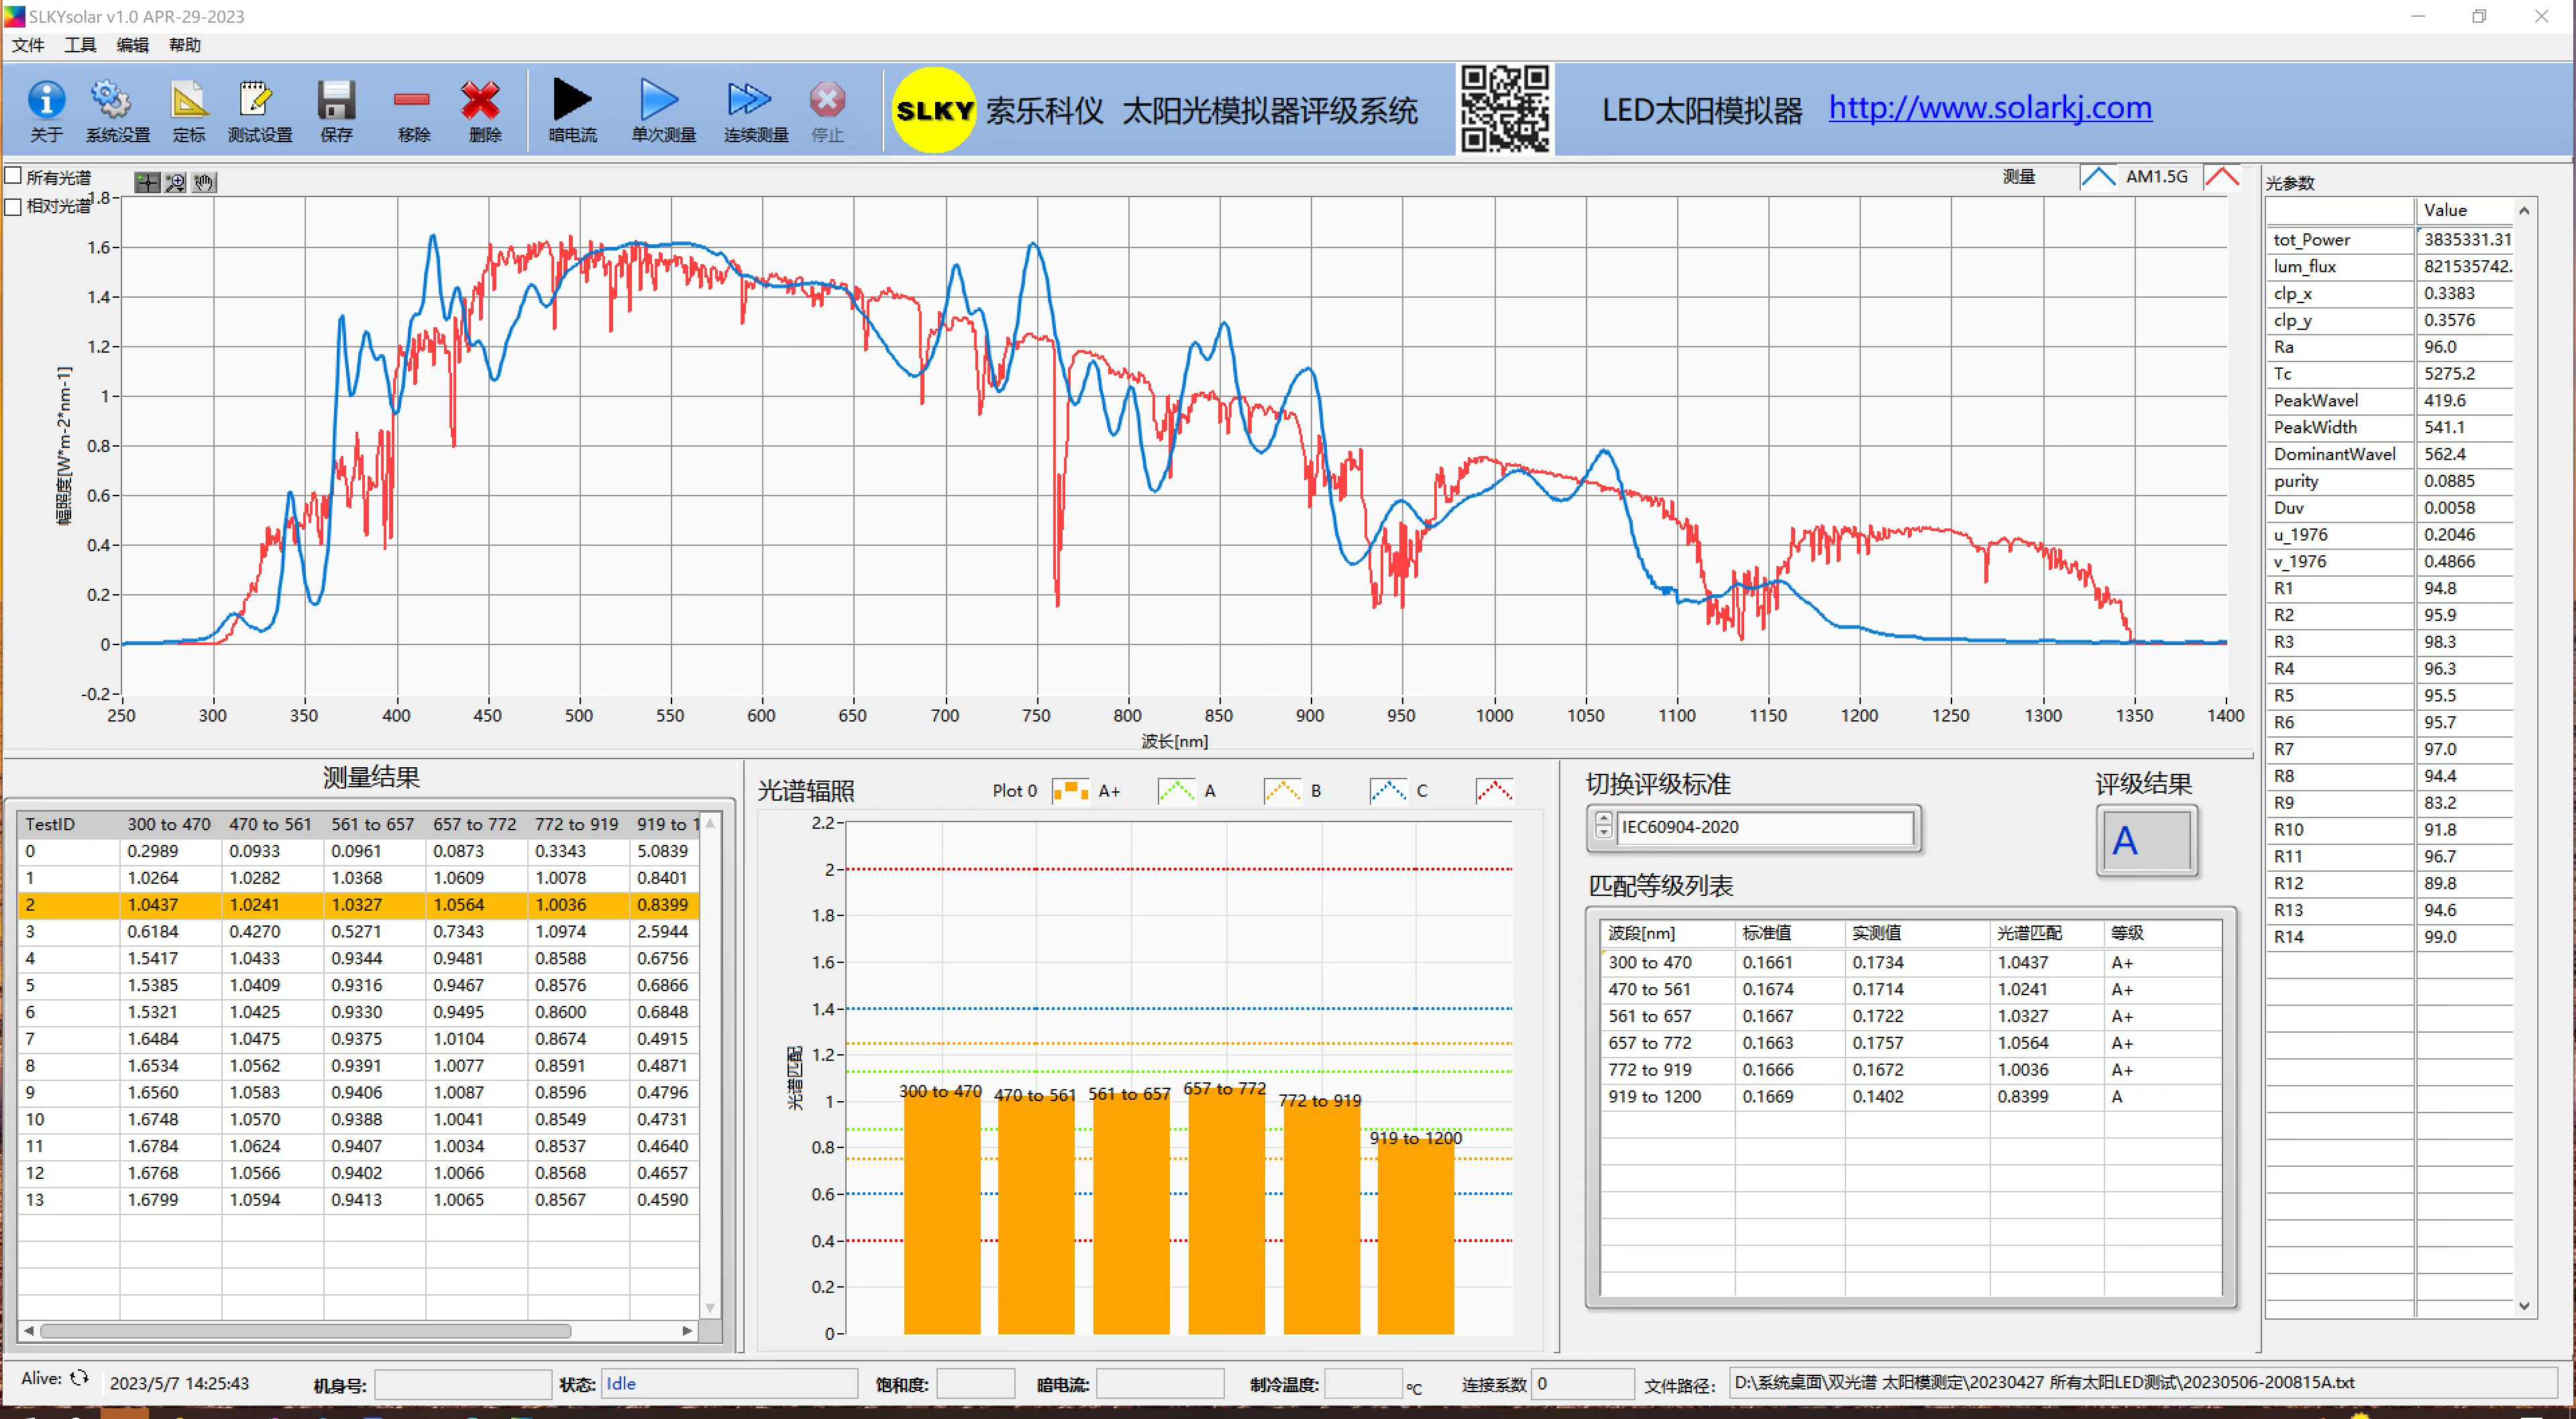Open the 工具 menu
The width and height of the screenshot is (2576, 1419).
tap(80, 45)
